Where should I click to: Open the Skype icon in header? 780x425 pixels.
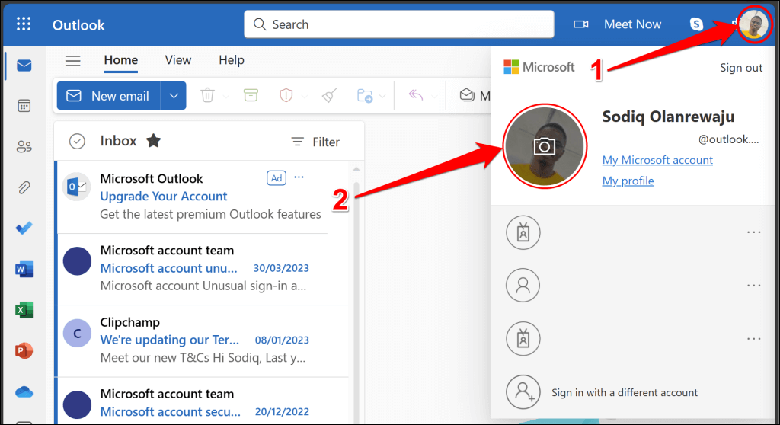(696, 24)
